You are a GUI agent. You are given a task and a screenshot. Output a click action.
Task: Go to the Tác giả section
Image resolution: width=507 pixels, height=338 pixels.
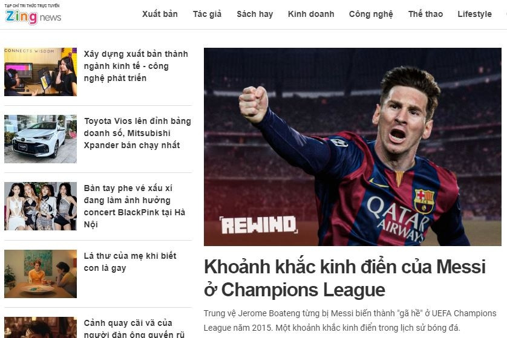coord(208,15)
